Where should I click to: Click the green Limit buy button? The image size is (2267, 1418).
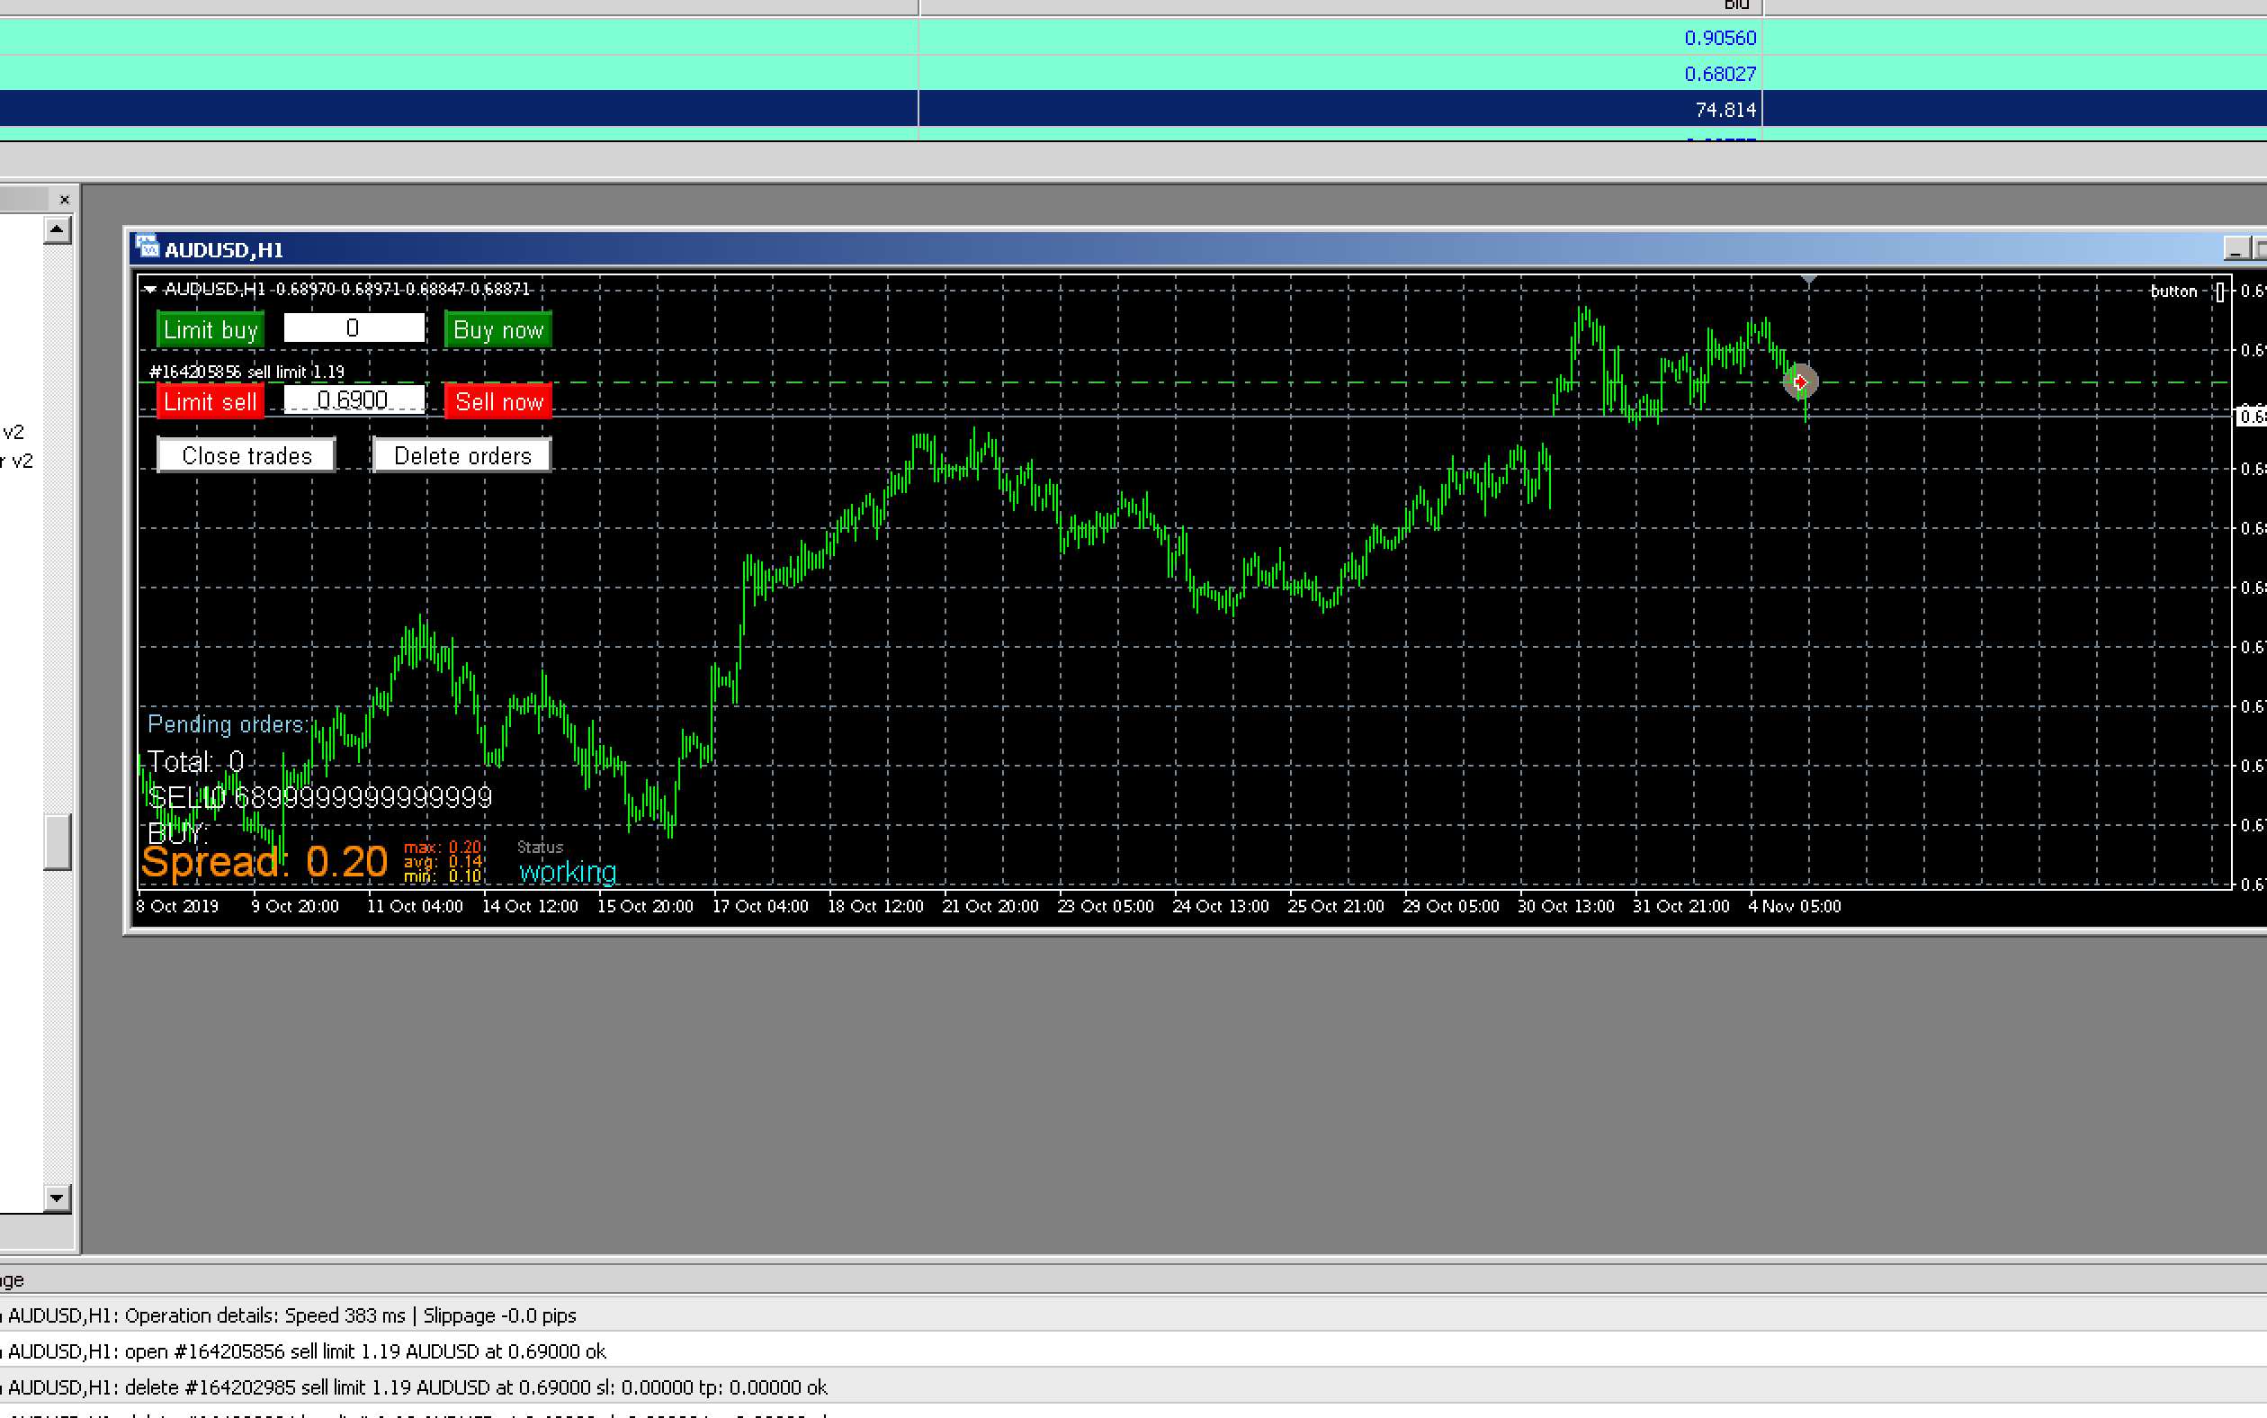210,329
